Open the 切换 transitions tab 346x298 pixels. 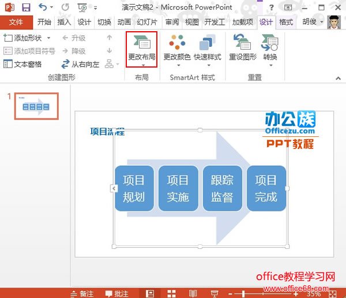pos(104,22)
